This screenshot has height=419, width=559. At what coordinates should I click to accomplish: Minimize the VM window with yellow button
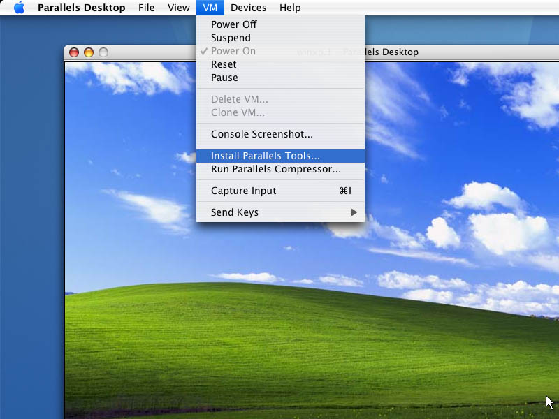click(89, 52)
